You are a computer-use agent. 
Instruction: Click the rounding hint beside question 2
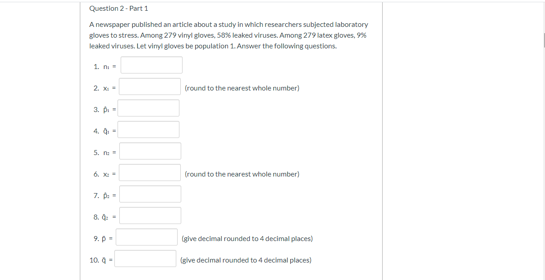[x=242, y=88]
